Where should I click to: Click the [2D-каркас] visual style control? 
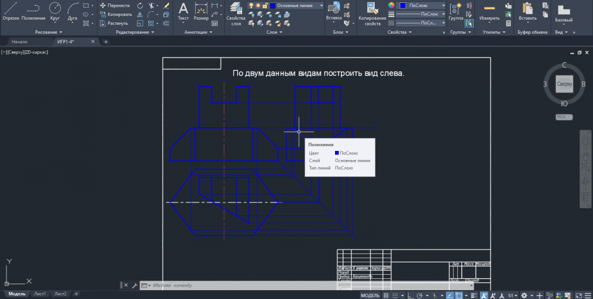pyautogui.click(x=36, y=52)
